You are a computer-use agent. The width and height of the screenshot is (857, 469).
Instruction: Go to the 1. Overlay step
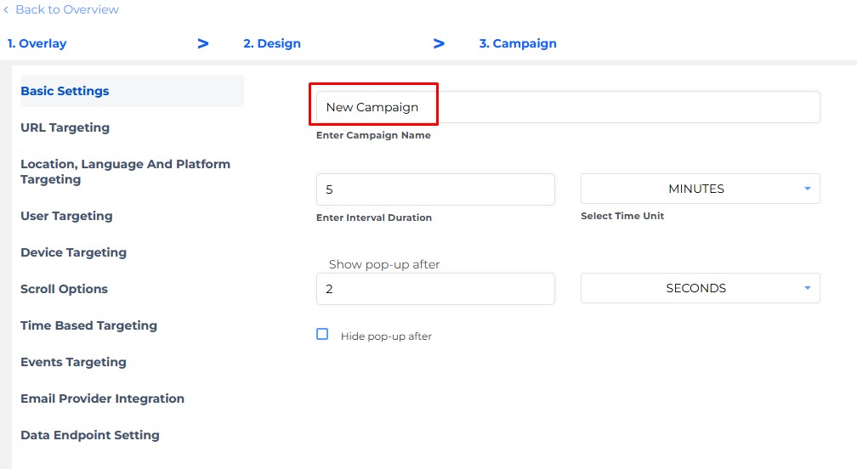point(37,43)
